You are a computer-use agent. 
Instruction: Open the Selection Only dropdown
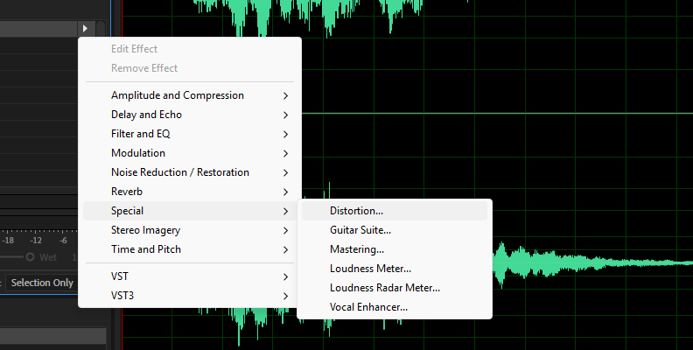point(42,283)
